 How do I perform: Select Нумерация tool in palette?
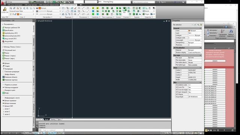tap(7, 69)
